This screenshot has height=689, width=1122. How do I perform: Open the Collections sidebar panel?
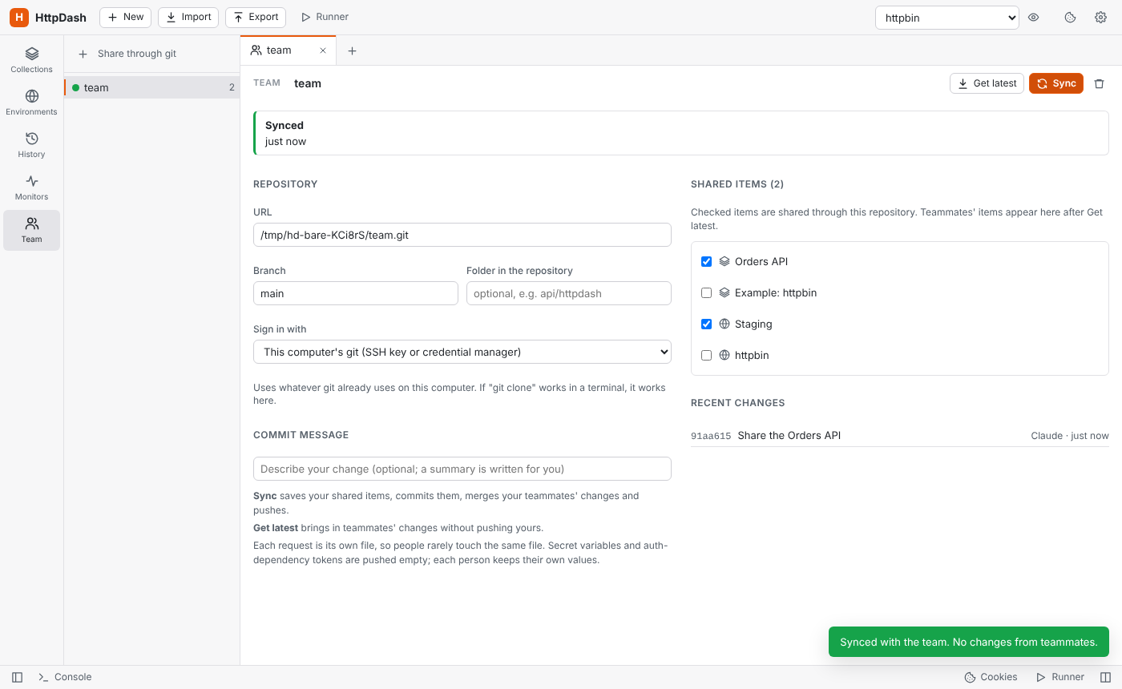31,60
